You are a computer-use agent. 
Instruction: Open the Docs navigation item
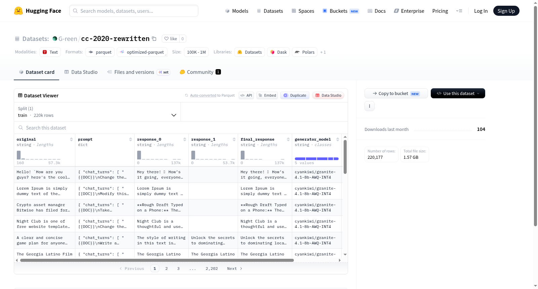[377, 11]
